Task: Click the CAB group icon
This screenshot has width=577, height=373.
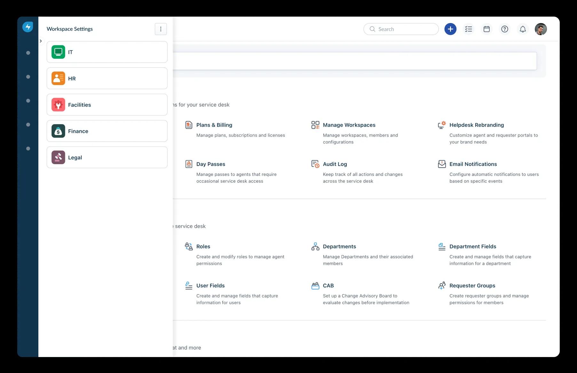Action: (x=315, y=285)
